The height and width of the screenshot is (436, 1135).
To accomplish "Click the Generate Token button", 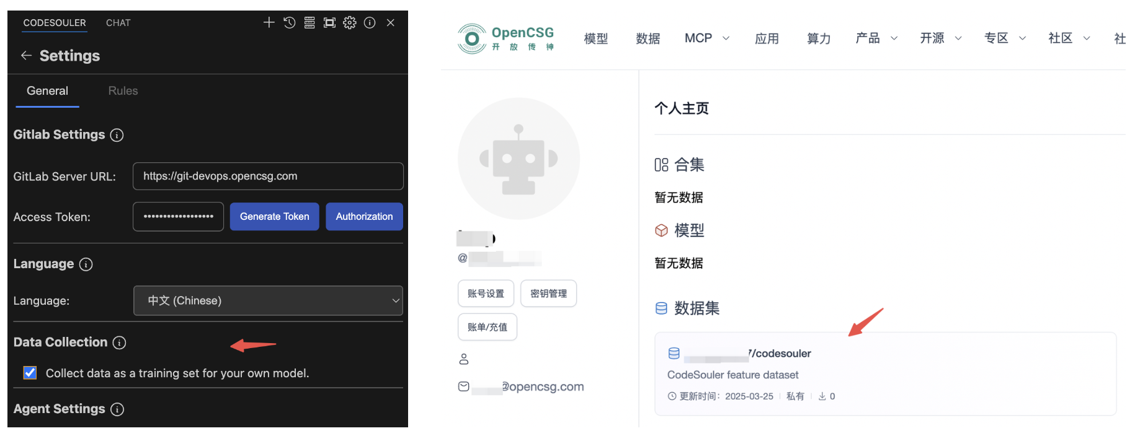I will [274, 217].
